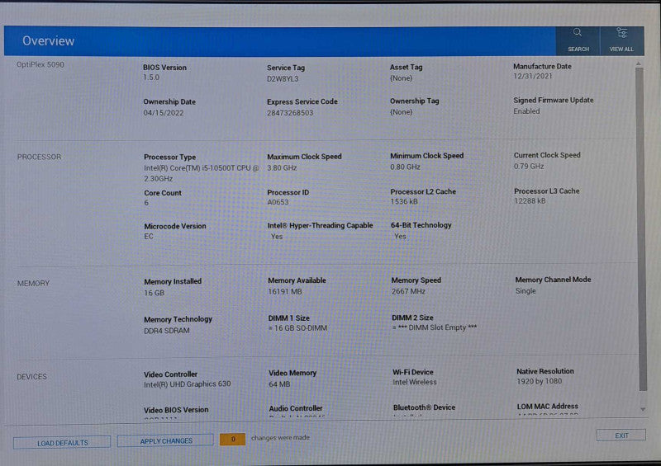Click the vertical scrollbar thumb
This screenshot has height=466, width=661.
[x=641, y=228]
